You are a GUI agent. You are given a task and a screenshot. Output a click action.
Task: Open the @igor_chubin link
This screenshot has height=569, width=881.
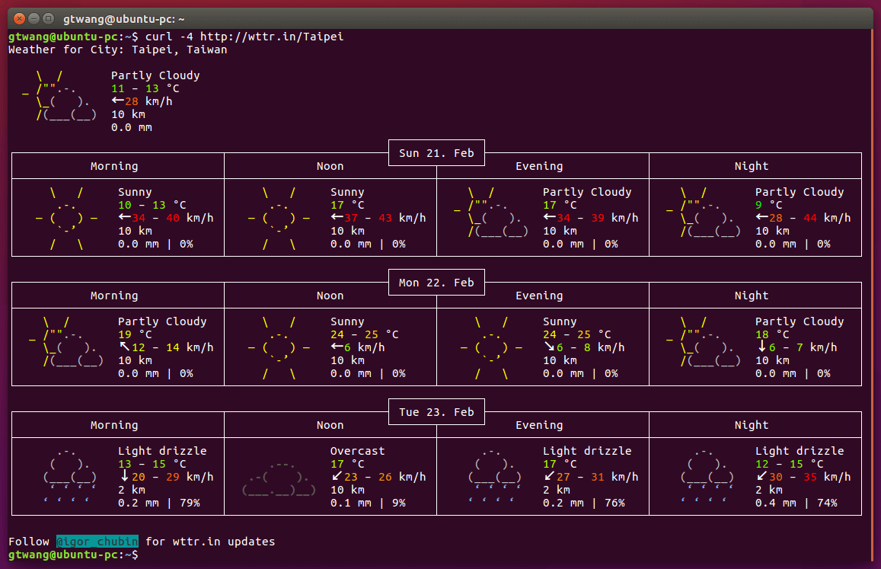(97, 542)
